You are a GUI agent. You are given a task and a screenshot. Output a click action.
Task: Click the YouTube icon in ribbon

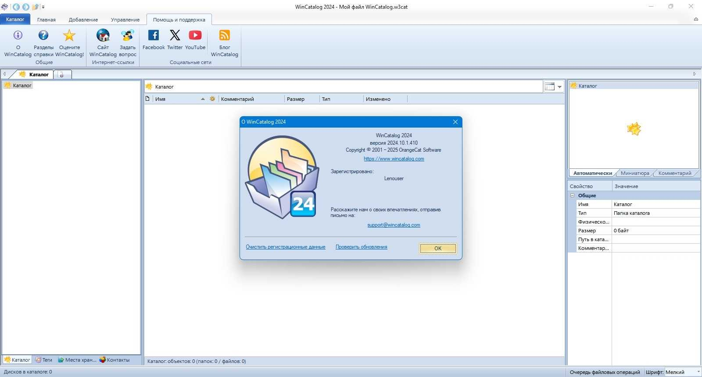tap(195, 35)
